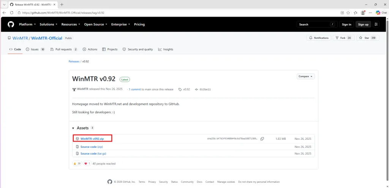Screen dimensions: 389x188
Task: Click the Sign up button
Action: coord(363,24)
